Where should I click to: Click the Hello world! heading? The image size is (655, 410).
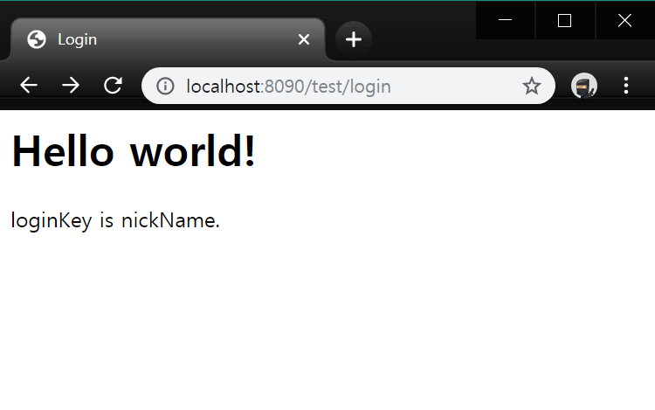[134, 151]
